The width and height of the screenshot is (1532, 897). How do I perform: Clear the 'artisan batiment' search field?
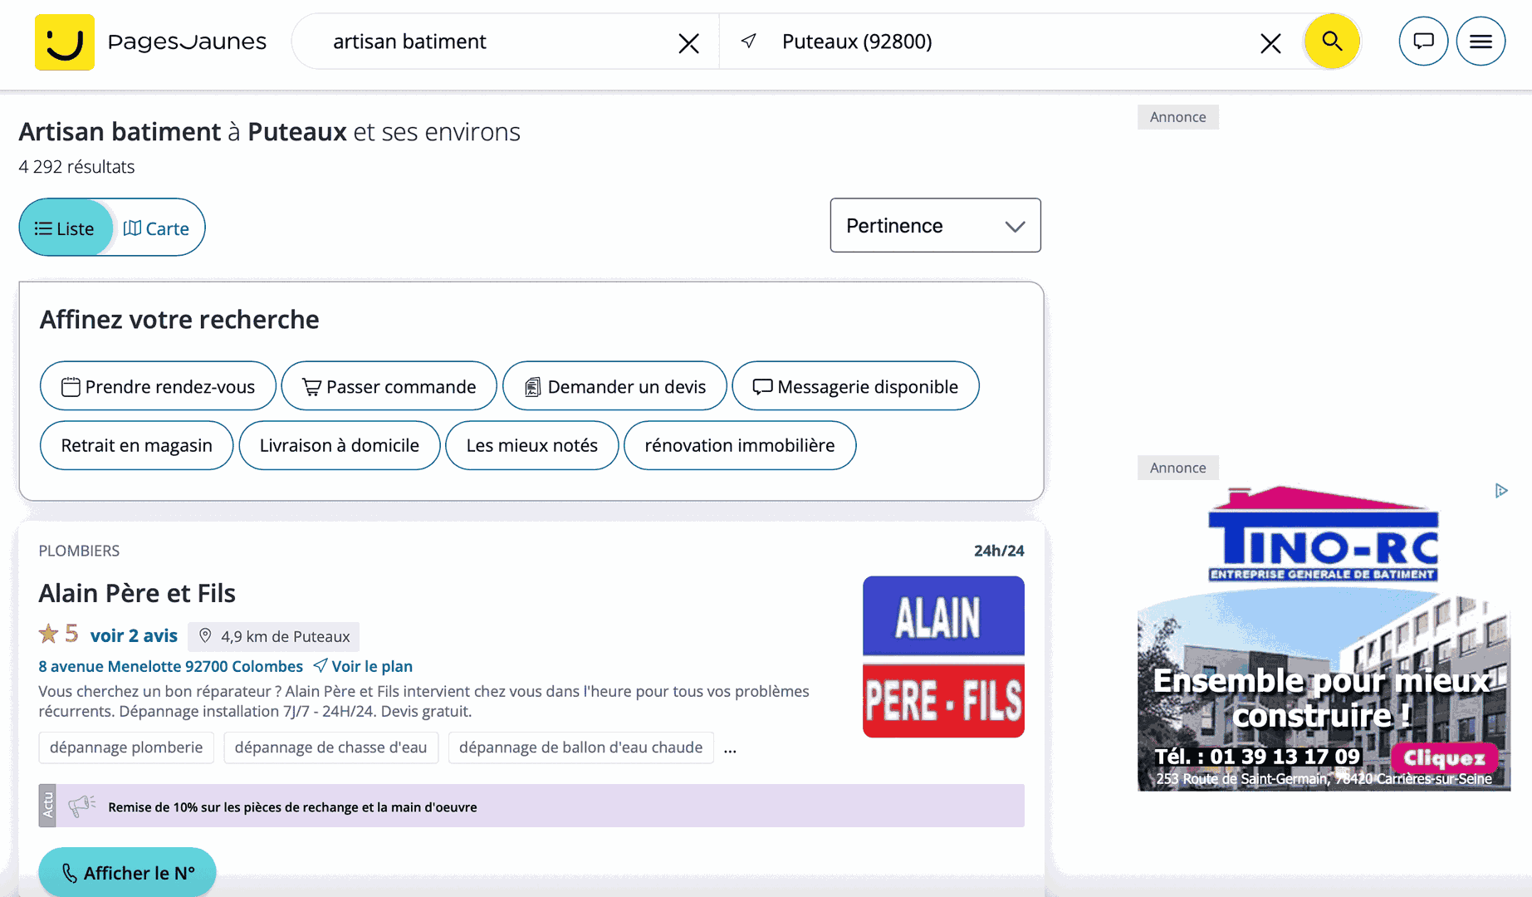pyautogui.click(x=688, y=42)
